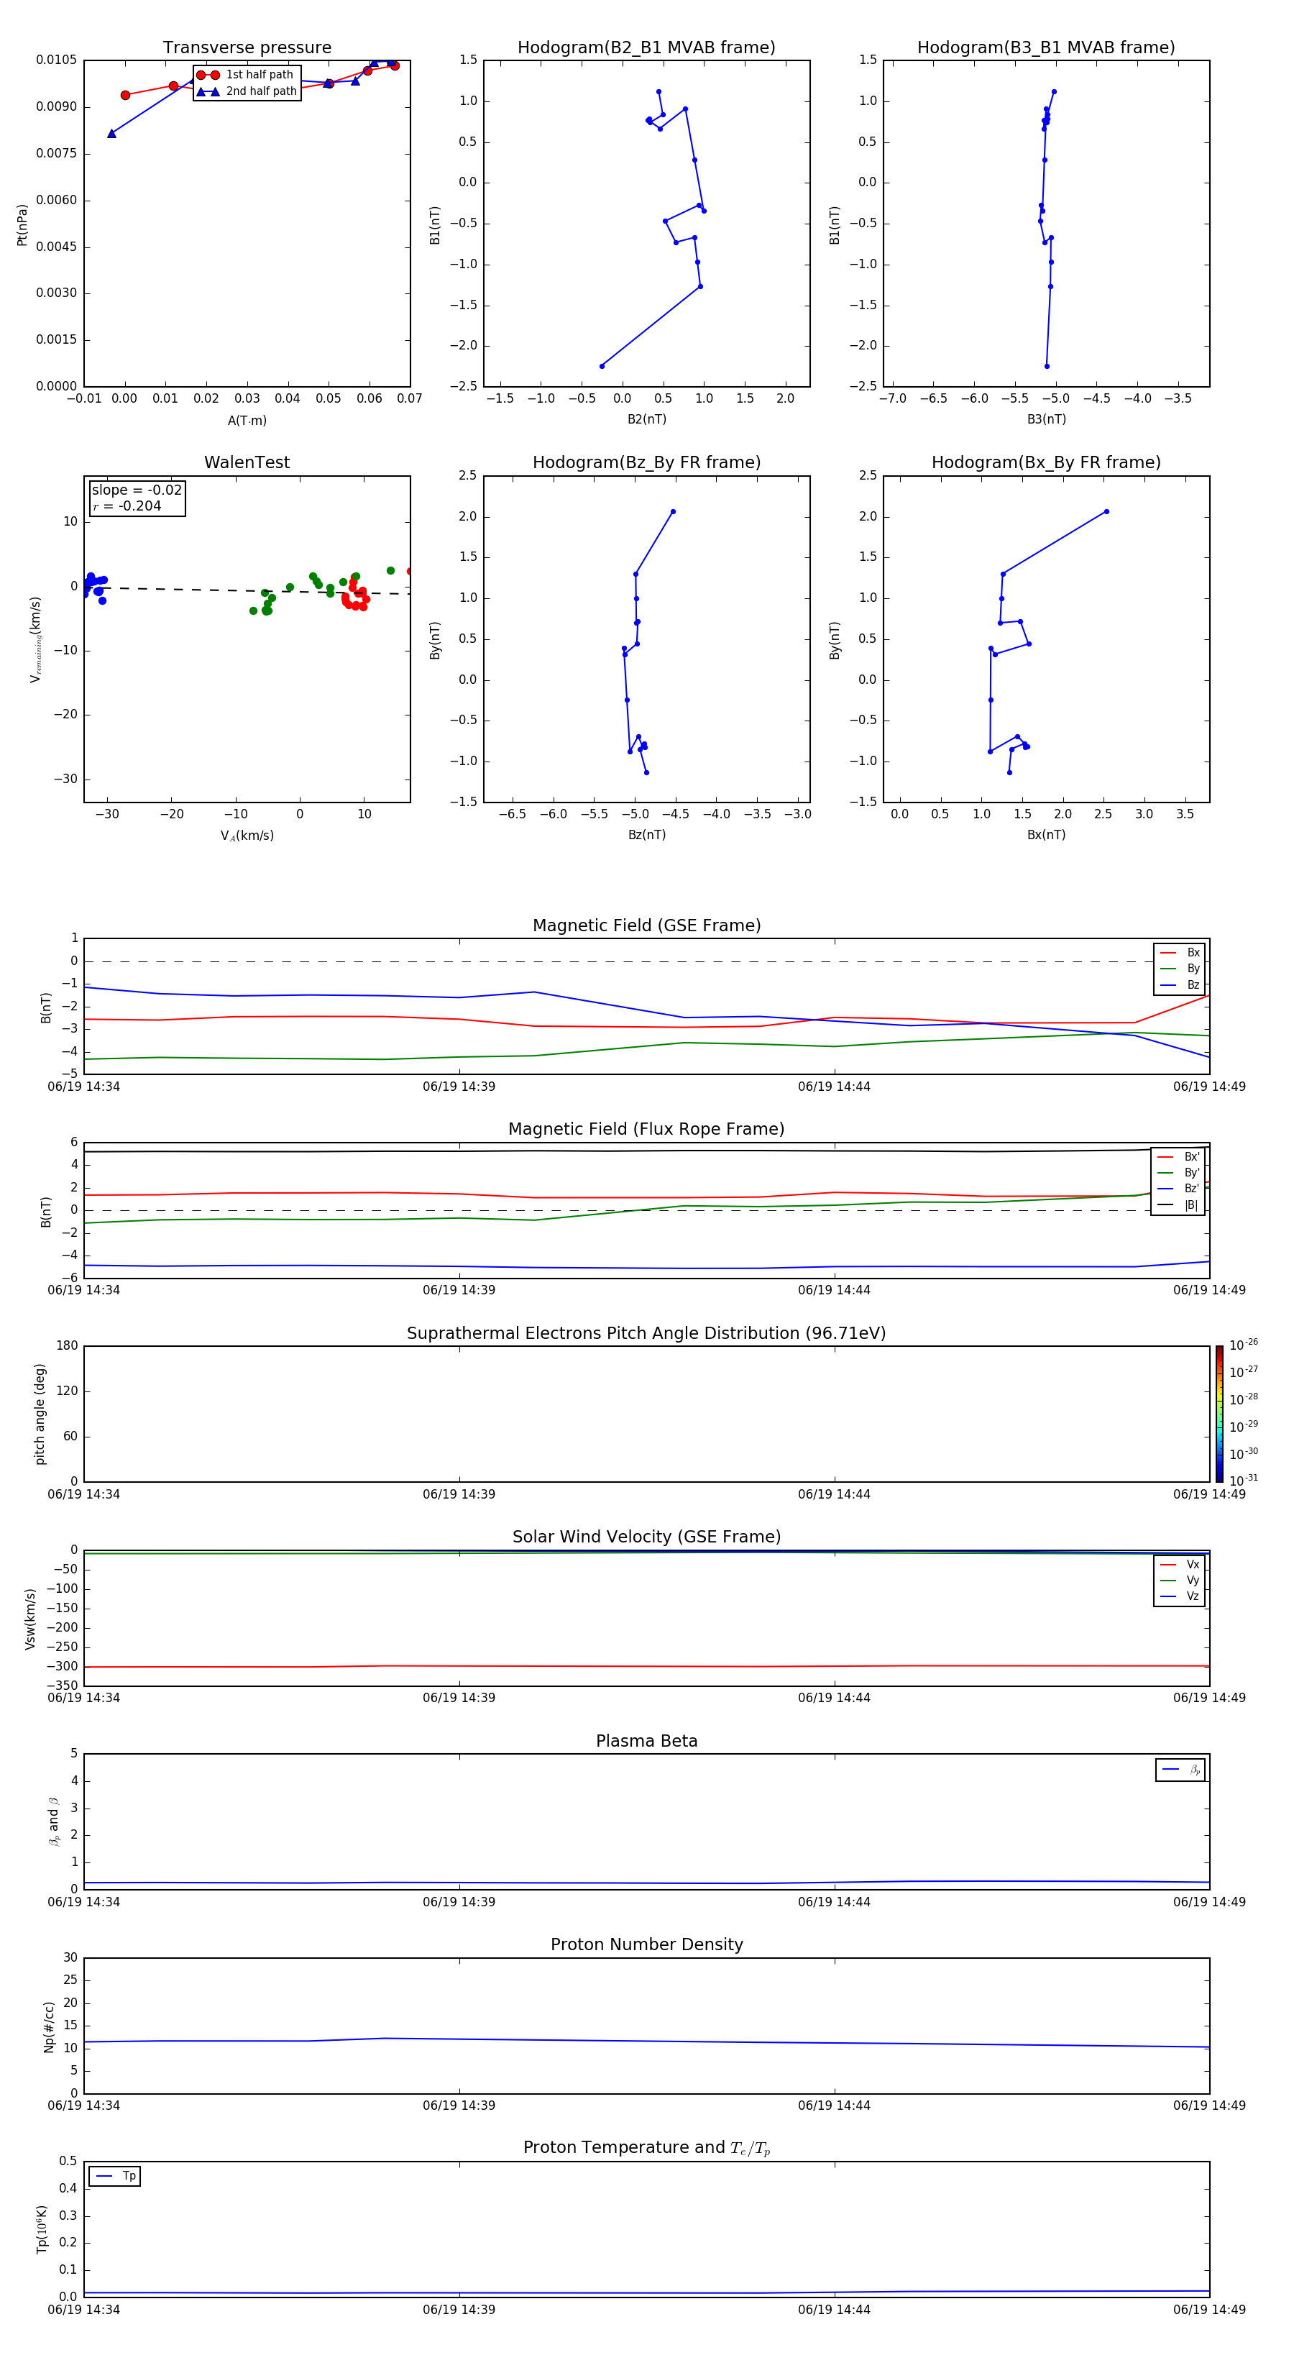Image resolution: width=1294 pixels, height=2373 pixels.
Task: Click the 'Plasma Beta' panel title
Action: tap(646, 1741)
